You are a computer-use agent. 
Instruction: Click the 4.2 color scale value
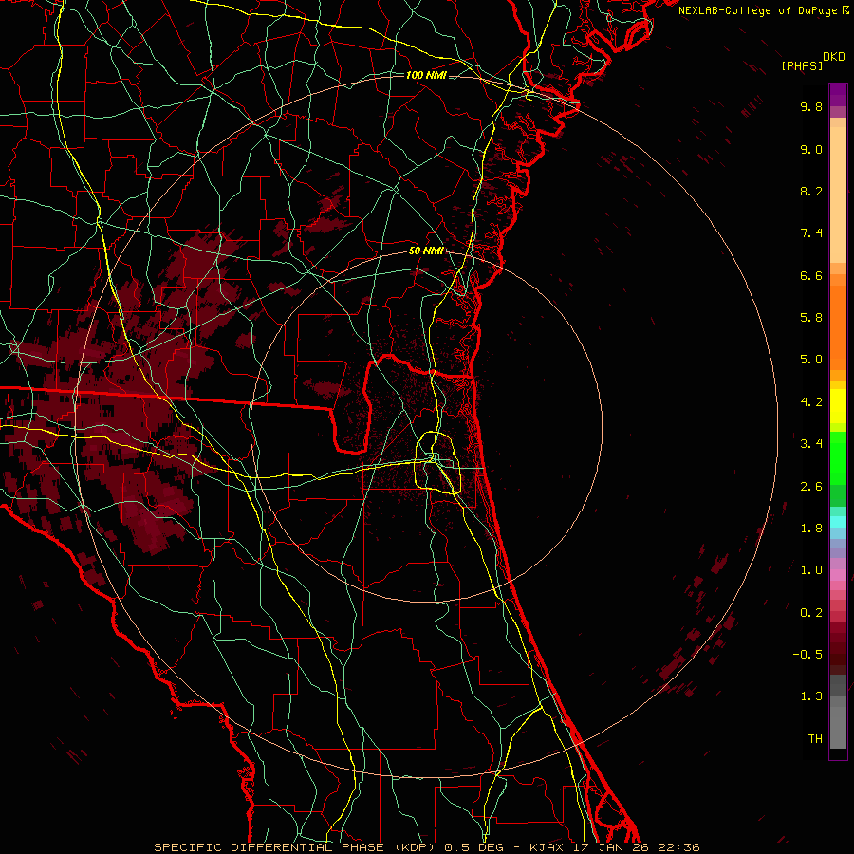pyautogui.click(x=811, y=402)
